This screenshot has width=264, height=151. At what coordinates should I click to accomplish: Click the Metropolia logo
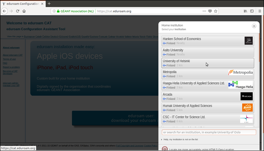241,73
